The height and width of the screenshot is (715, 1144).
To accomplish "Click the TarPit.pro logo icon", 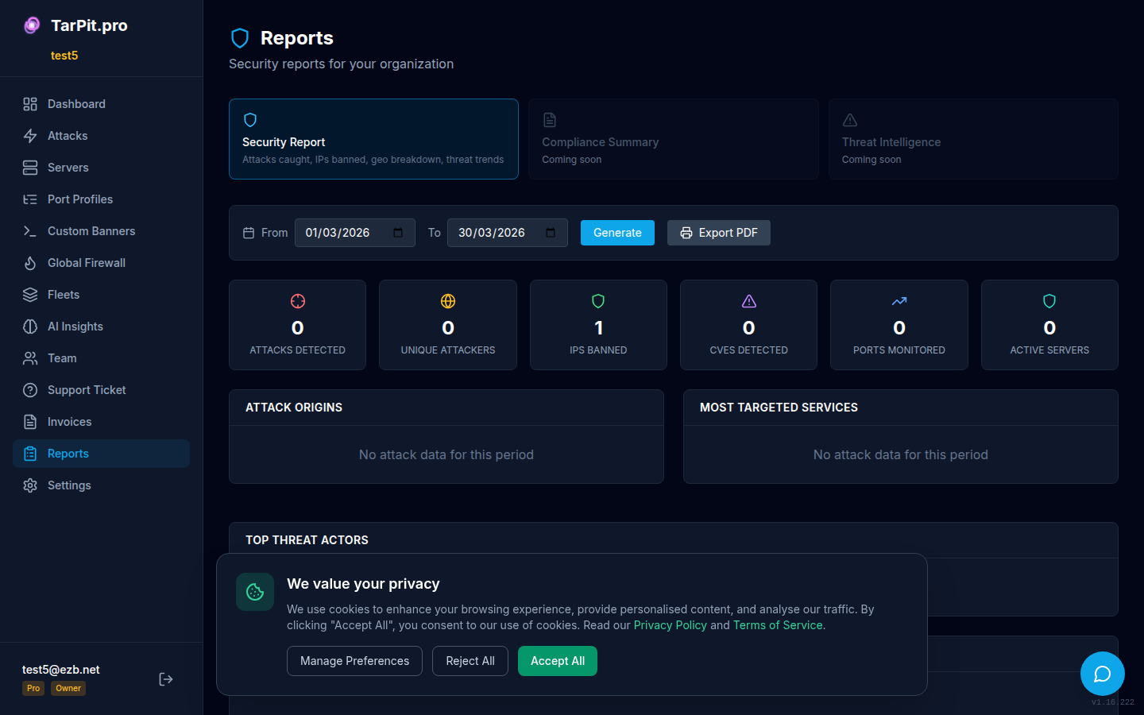I will [32, 25].
